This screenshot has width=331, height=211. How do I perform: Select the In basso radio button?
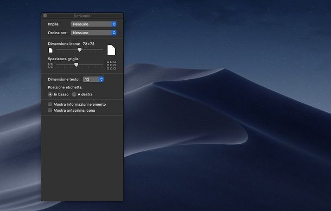[x=50, y=94]
